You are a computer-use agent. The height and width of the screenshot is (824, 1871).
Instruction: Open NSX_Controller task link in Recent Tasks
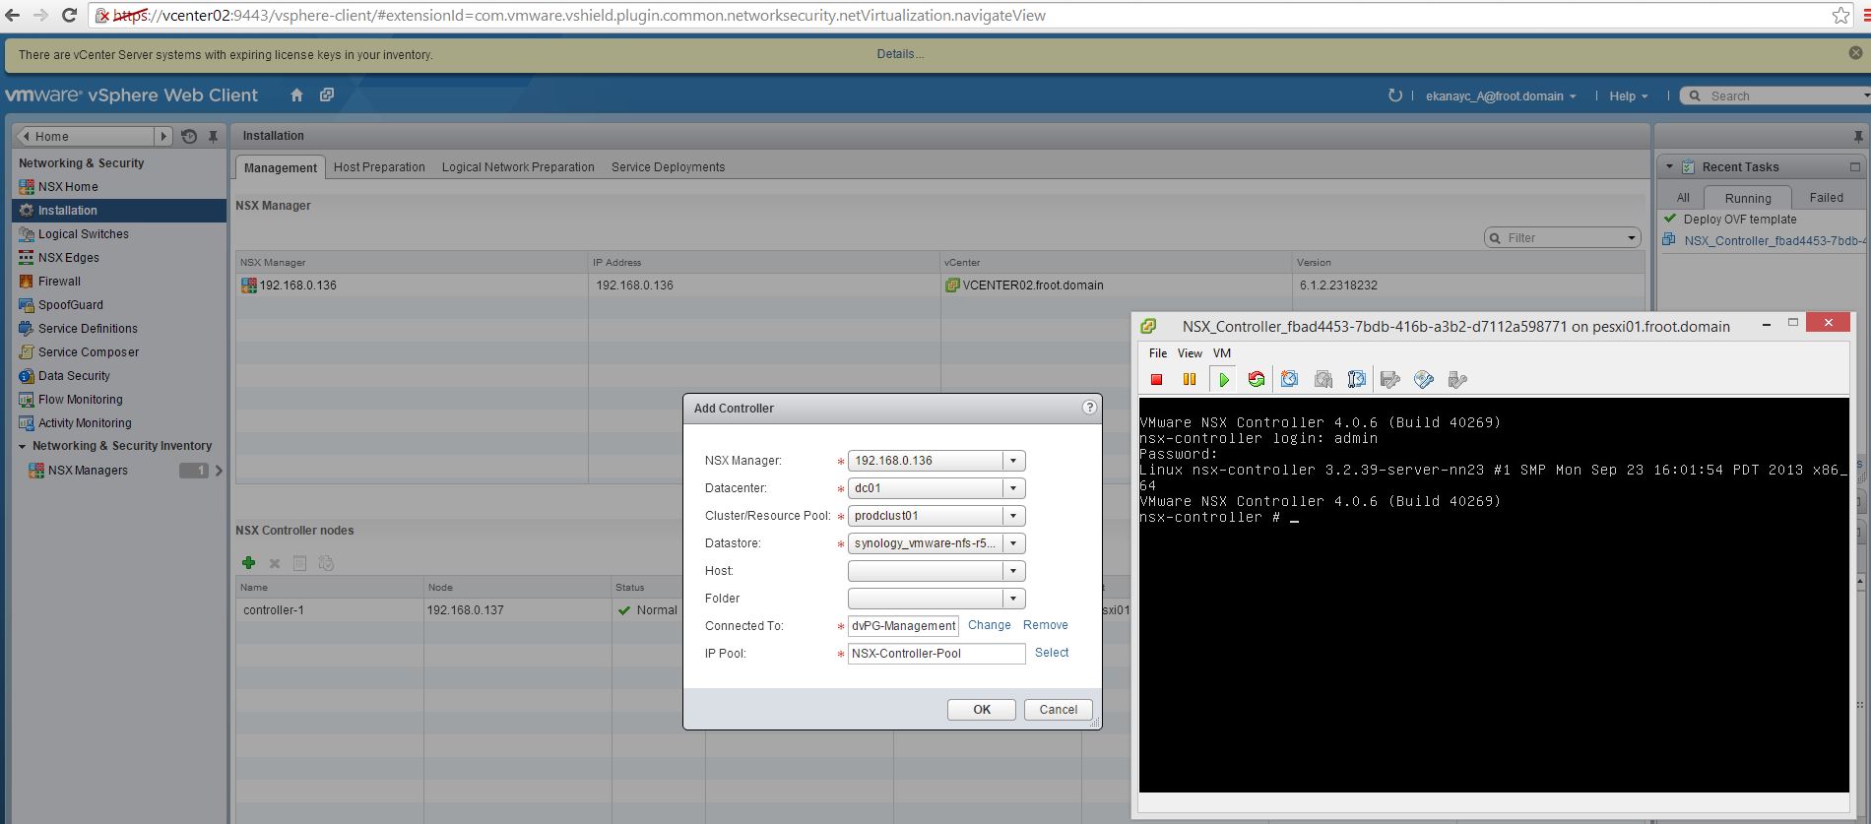pyautogui.click(x=1773, y=241)
